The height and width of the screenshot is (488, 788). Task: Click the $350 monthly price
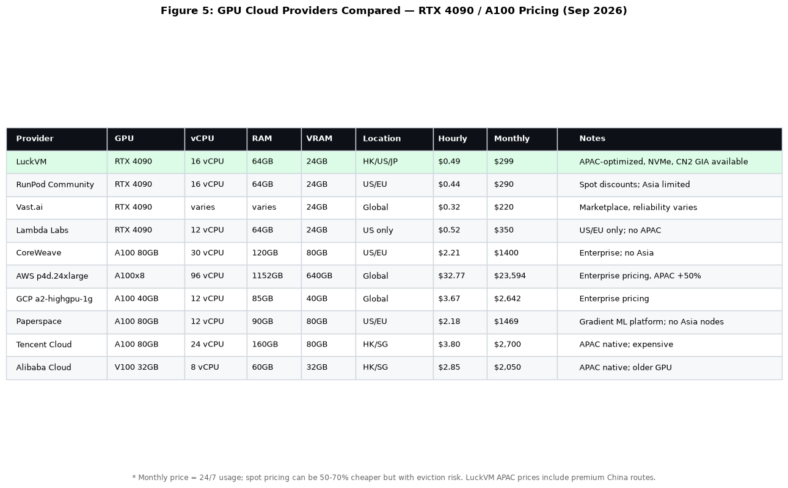click(x=522, y=231)
